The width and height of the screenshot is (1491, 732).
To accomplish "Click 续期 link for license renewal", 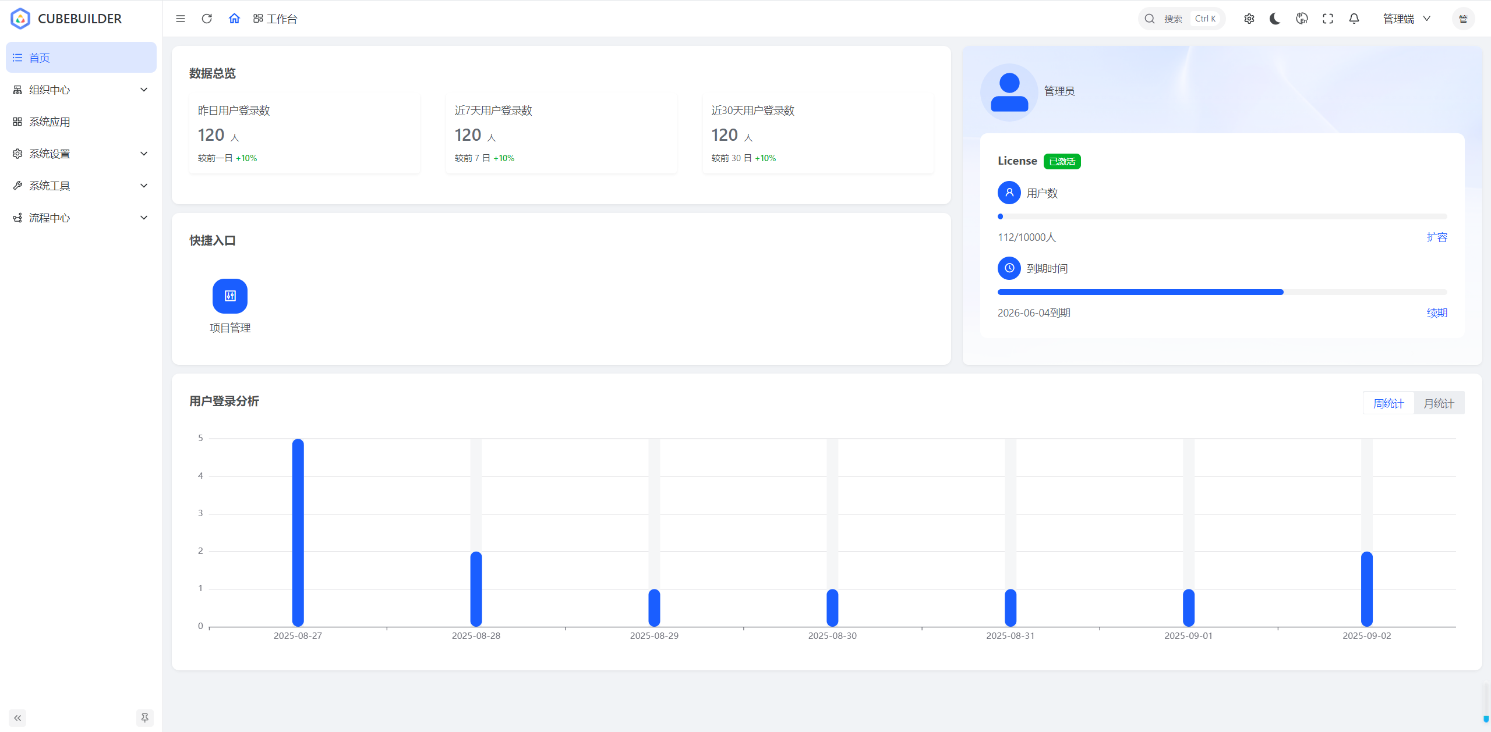I will point(1437,312).
